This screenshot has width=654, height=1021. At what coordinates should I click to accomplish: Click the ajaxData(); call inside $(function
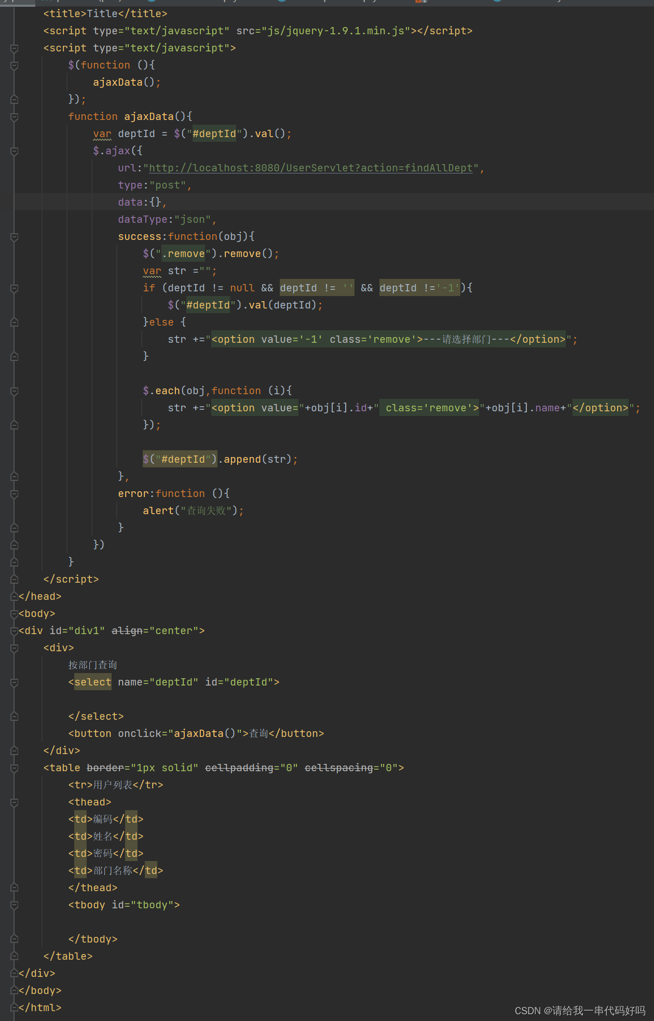tap(127, 83)
